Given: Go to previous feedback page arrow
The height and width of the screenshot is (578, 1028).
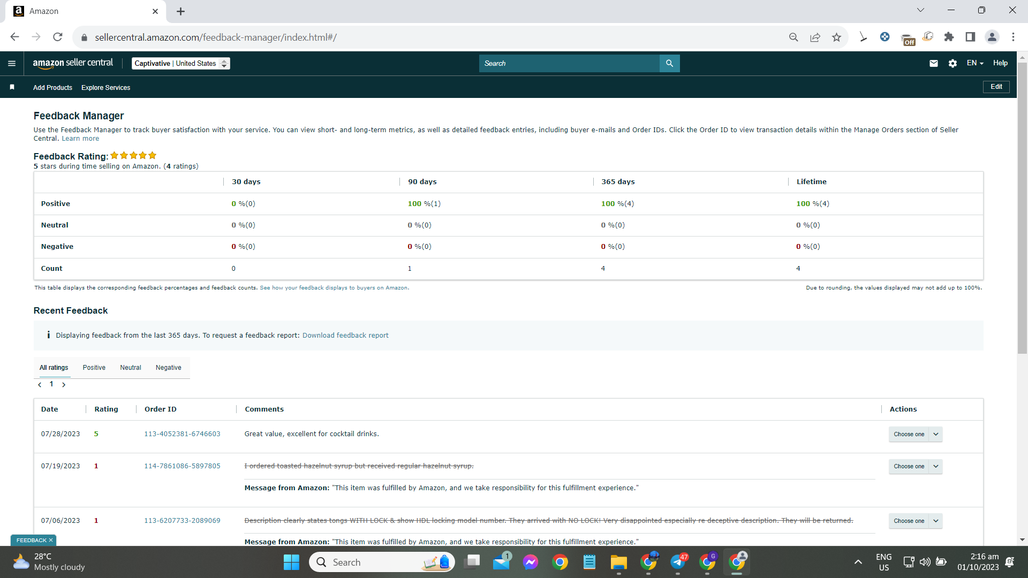Looking at the screenshot, I should click(x=40, y=385).
